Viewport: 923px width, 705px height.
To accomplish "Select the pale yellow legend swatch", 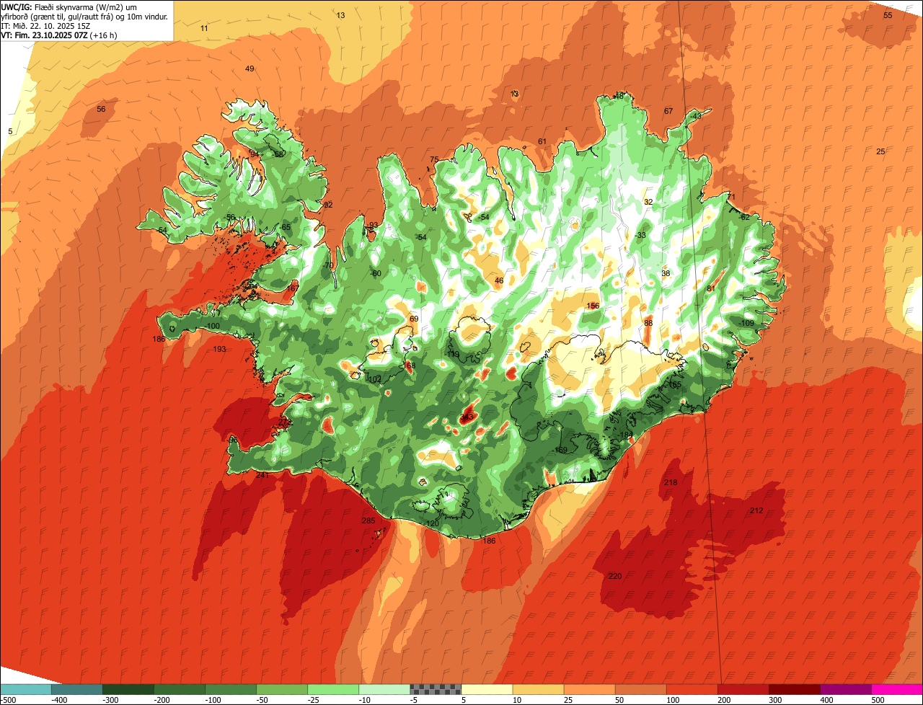I will (x=486, y=688).
